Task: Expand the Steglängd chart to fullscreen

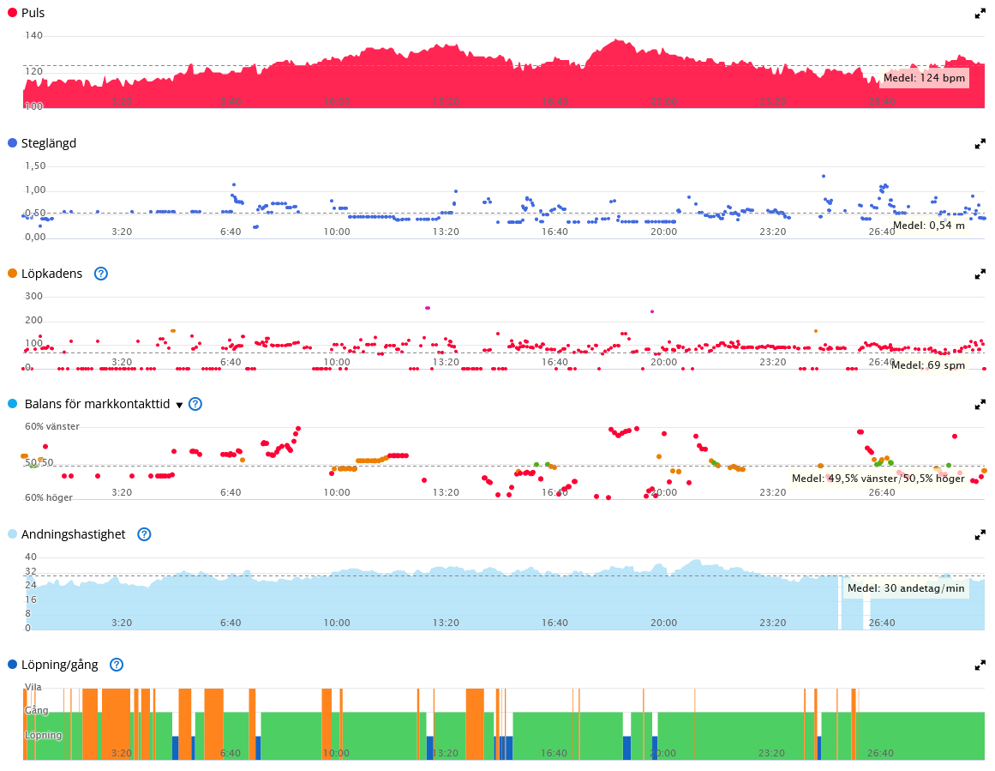Action: pyautogui.click(x=980, y=143)
